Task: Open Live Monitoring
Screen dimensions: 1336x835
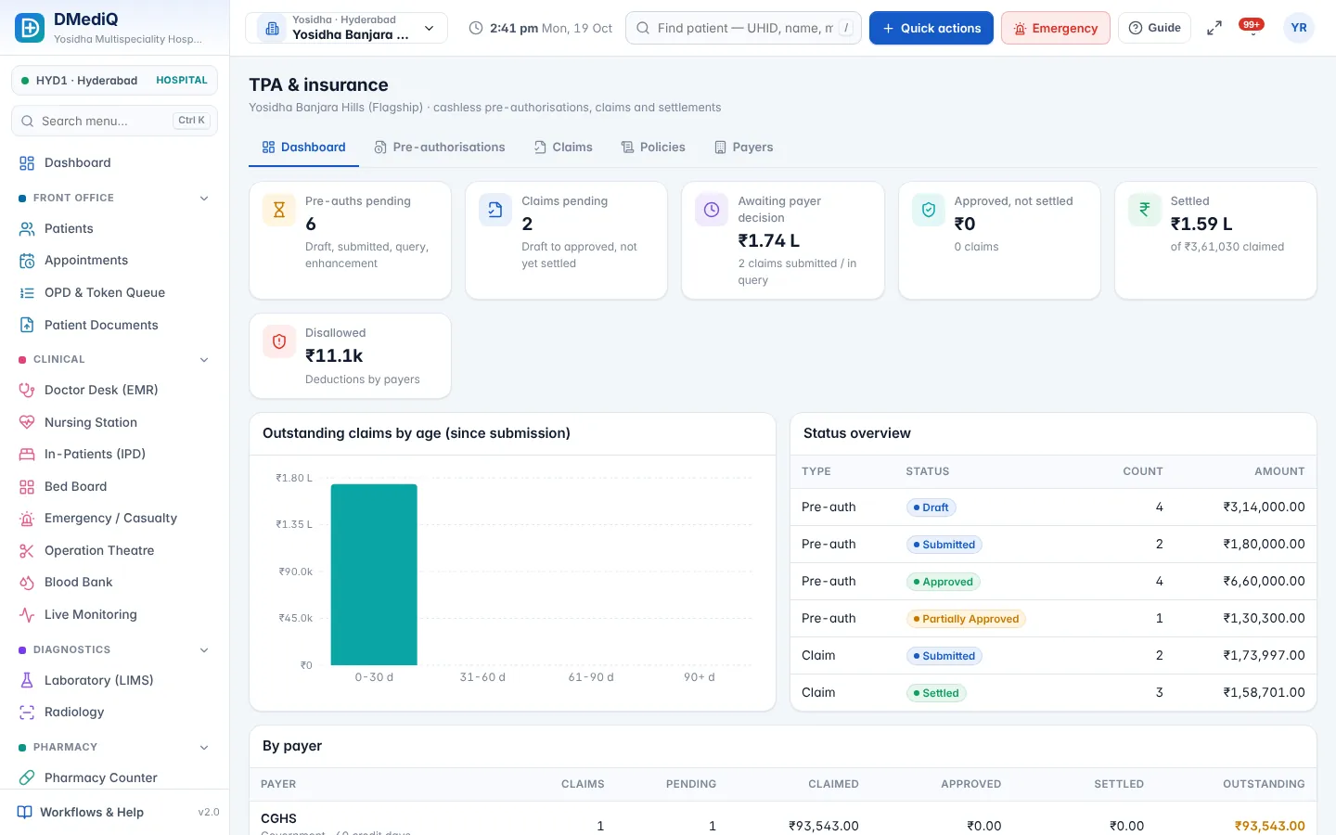Action: pyautogui.click(x=114, y=615)
